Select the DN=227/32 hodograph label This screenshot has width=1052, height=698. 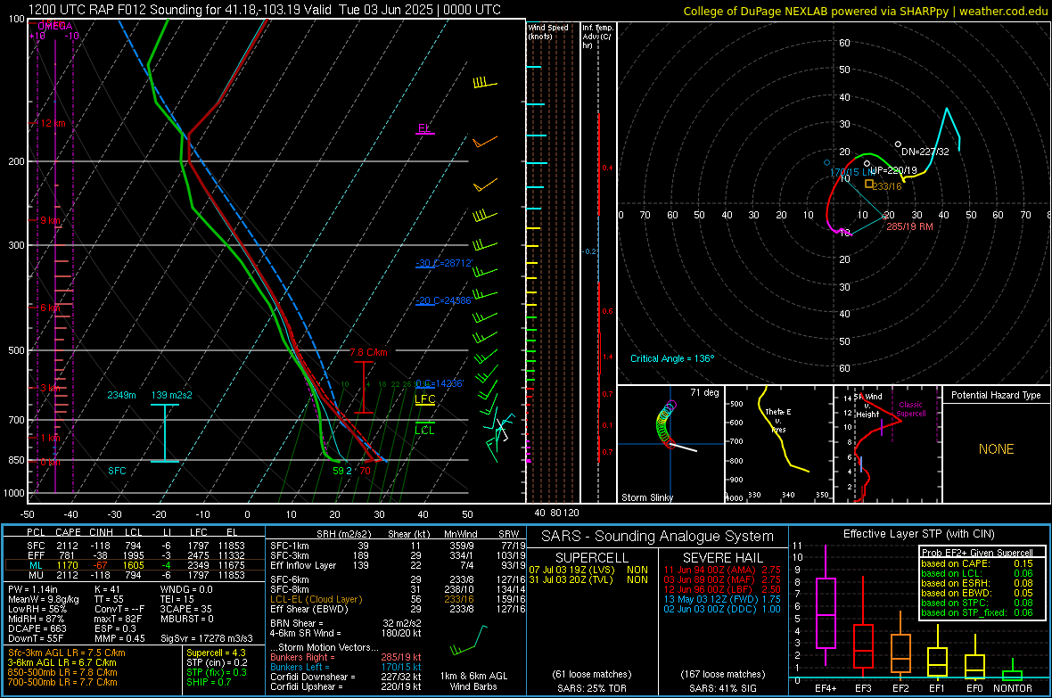(x=925, y=152)
